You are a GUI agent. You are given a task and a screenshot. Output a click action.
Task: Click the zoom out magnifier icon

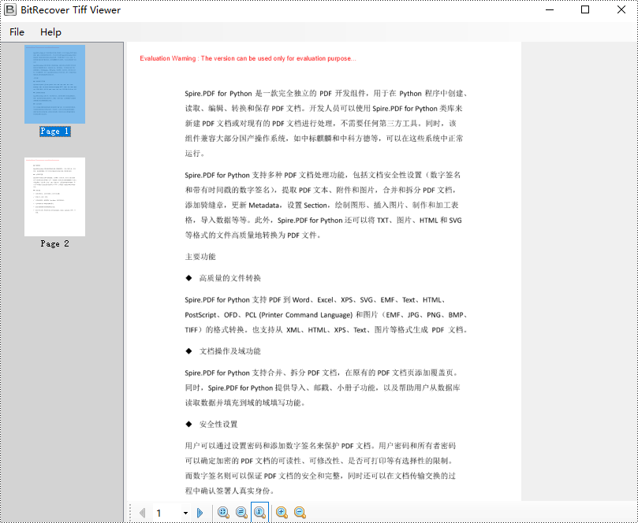300,513
